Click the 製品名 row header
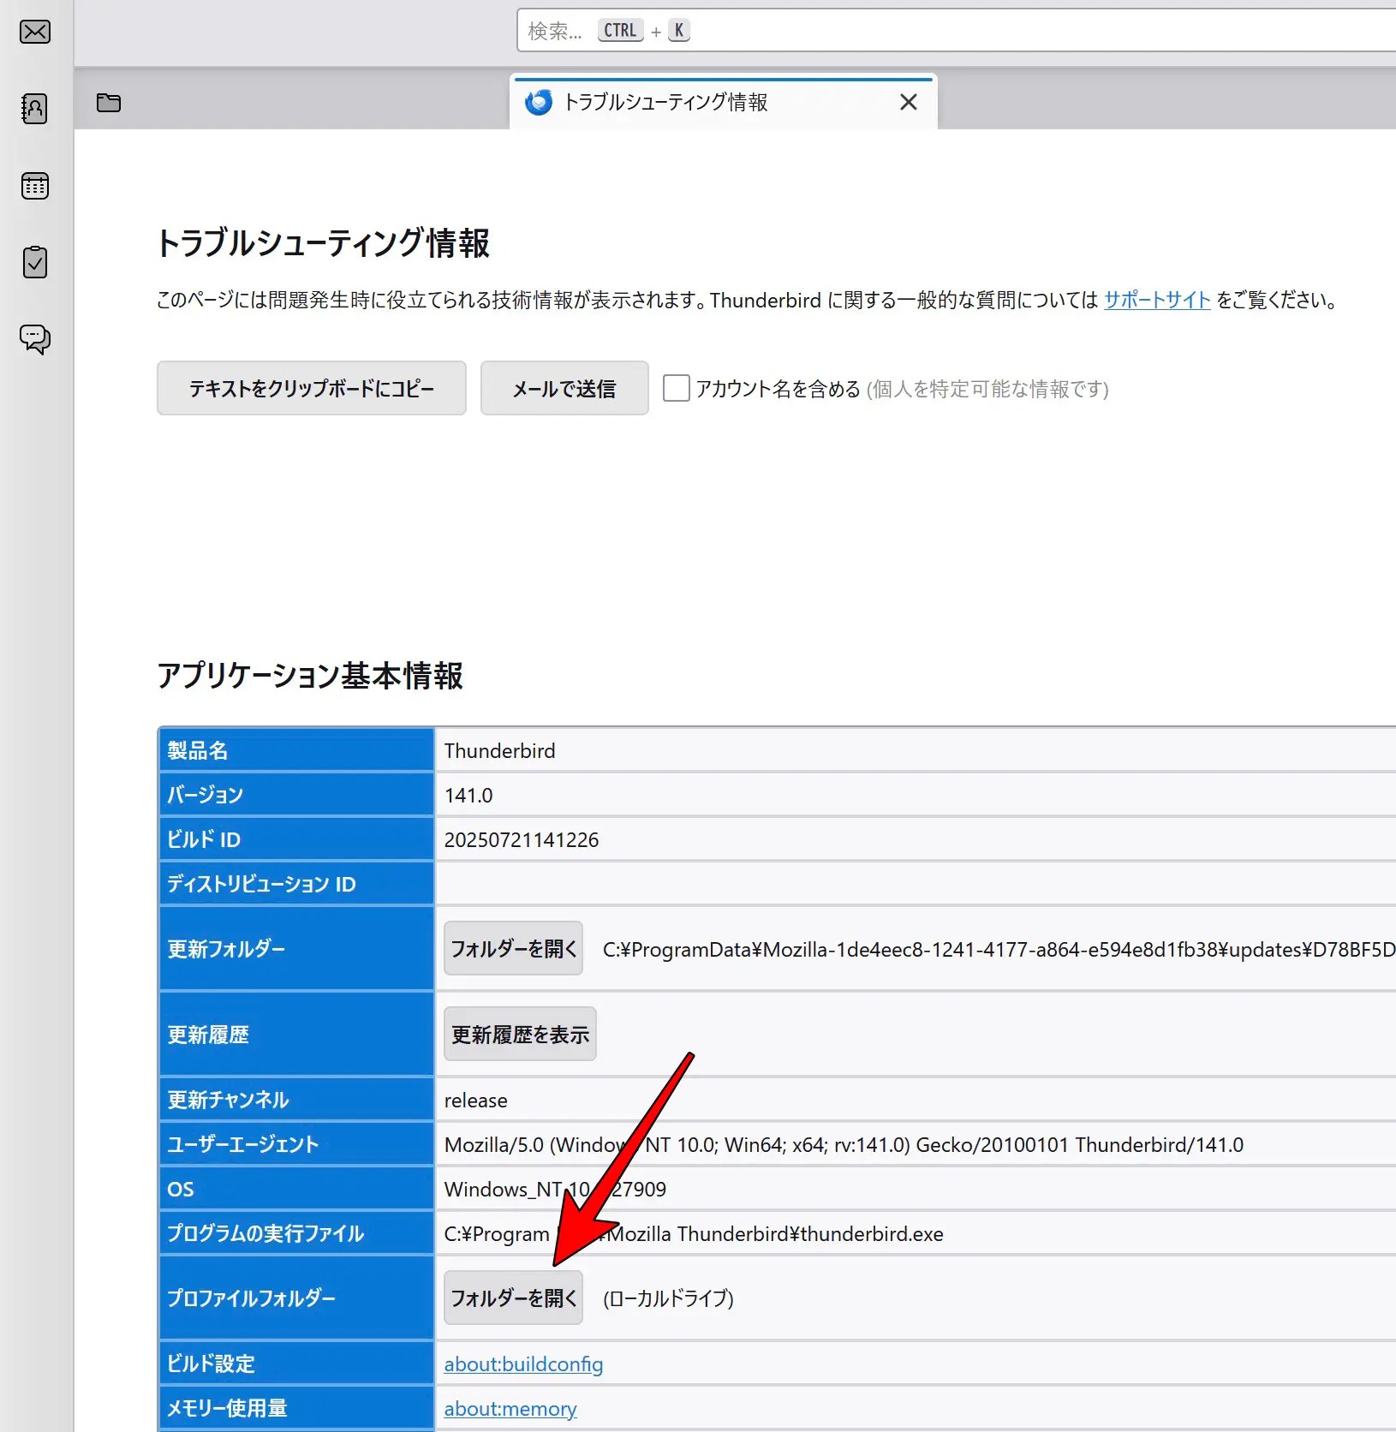 click(296, 750)
